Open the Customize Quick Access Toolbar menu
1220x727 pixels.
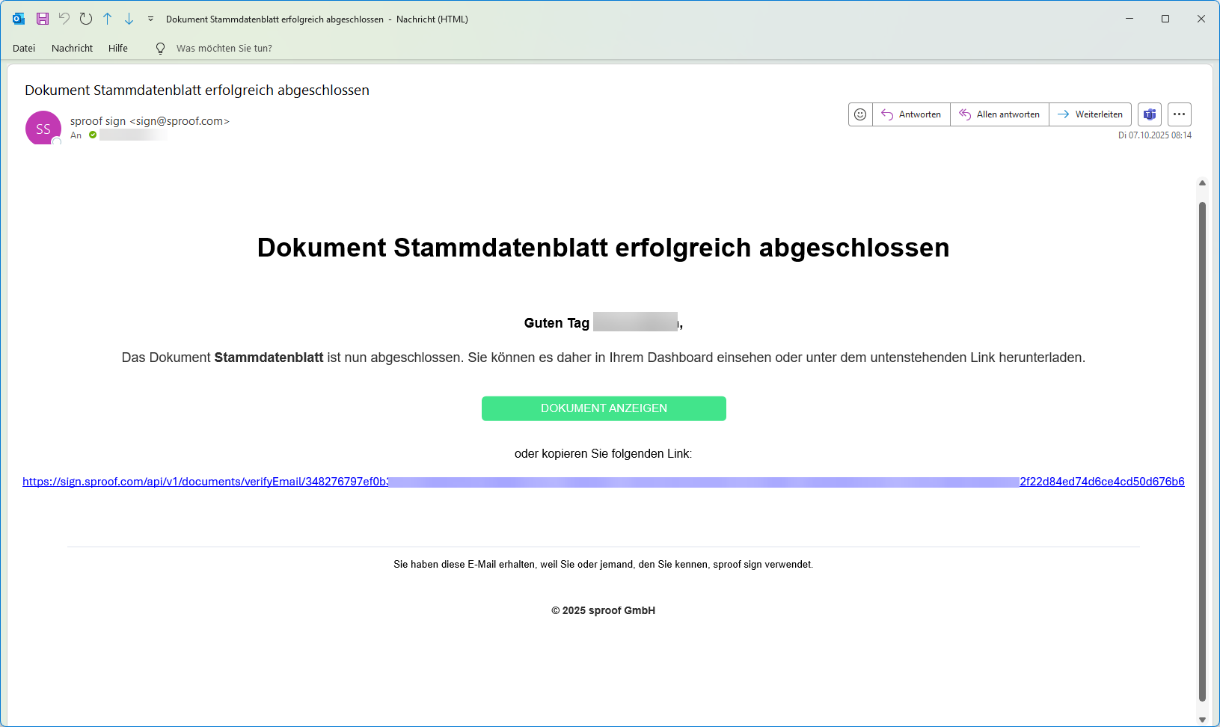150,19
